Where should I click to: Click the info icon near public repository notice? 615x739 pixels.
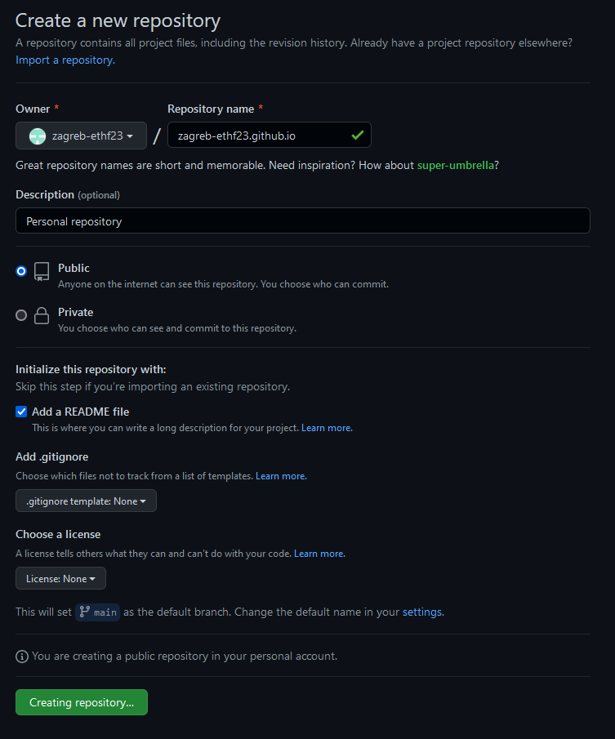click(22, 656)
